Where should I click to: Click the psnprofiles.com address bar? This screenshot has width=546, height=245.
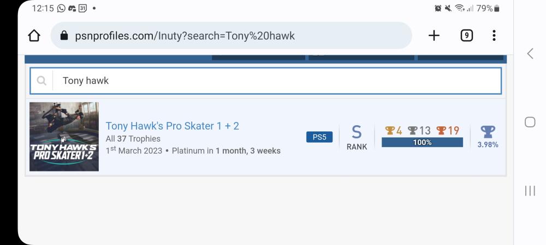point(229,36)
